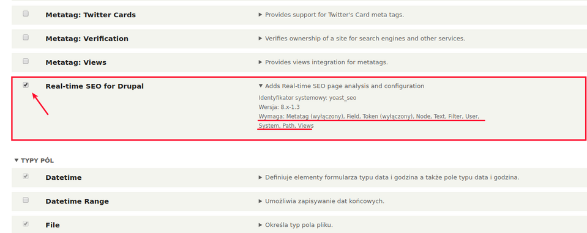Collapse the TYPY PÓL section
This screenshot has height=233, width=587.
coord(34,160)
